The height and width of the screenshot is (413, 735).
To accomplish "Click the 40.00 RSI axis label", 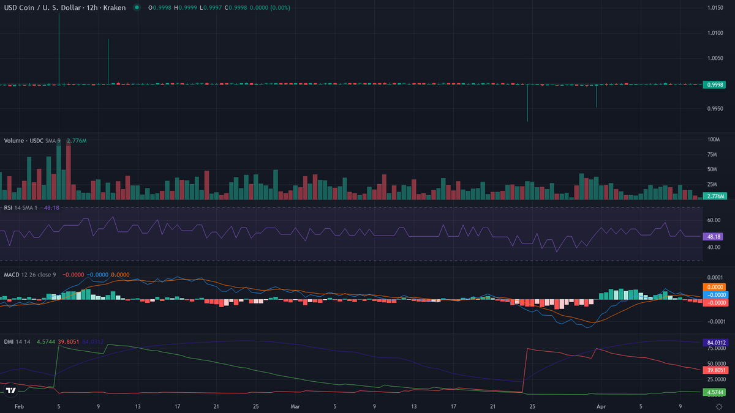I will pyautogui.click(x=714, y=248).
